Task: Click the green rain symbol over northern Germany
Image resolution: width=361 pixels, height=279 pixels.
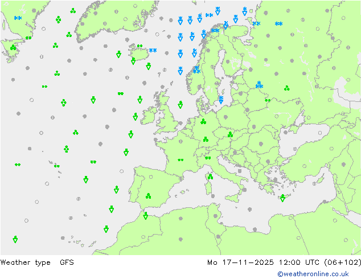Action: tap(203, 121)
